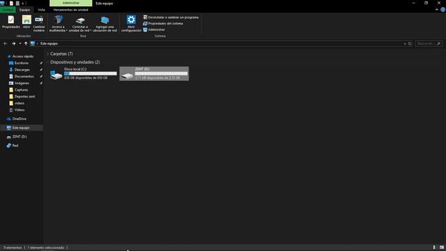
Task: Click the Este equipo address bar path
Action: pyautogui.click(x=49, y=43)
